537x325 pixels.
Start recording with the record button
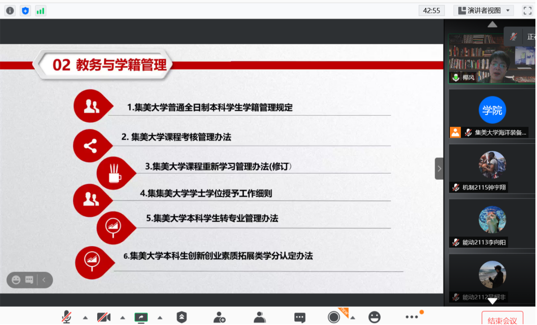click(334, 317)
